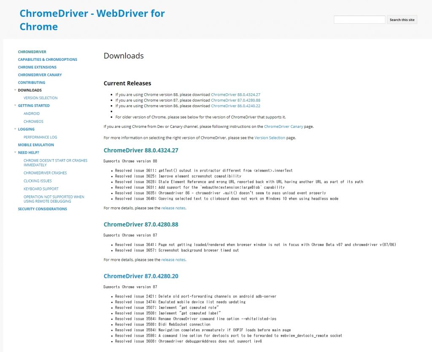The image size is (432, 352).
Task: Follow the Version Selection inline link
Action: tap(270, 138)
